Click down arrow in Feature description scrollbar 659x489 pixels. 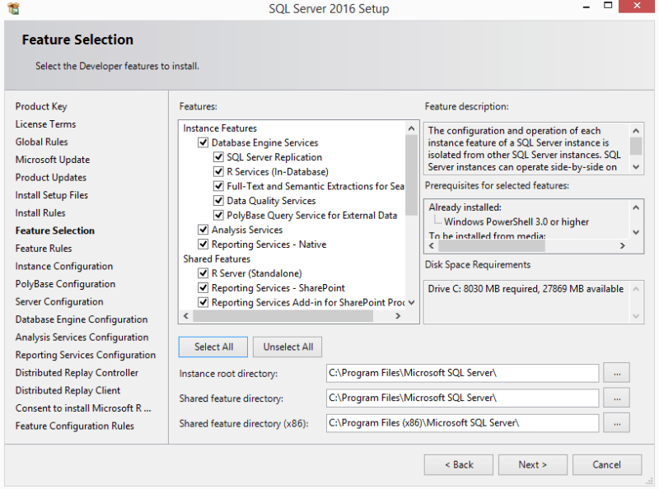tap(636, 167)
